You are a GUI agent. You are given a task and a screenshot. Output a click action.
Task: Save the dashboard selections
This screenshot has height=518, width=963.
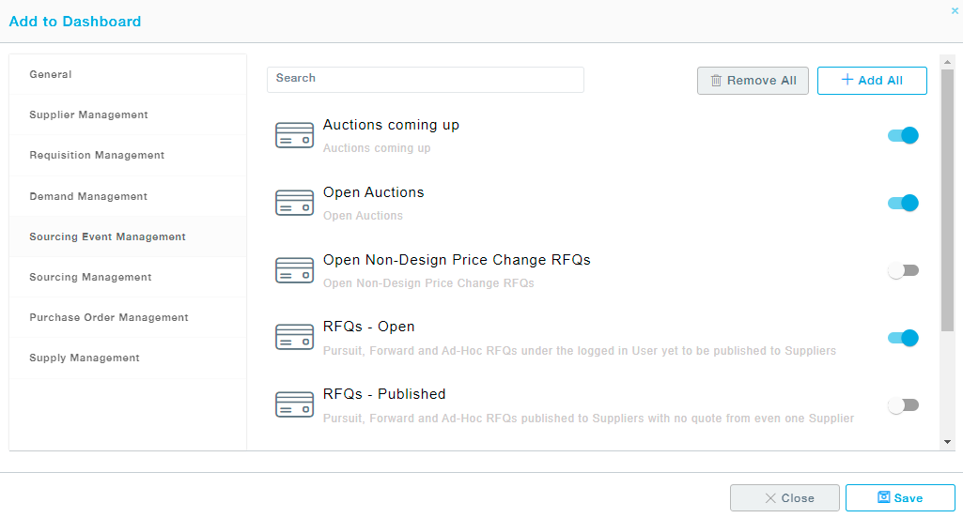(x=900, y=498)
